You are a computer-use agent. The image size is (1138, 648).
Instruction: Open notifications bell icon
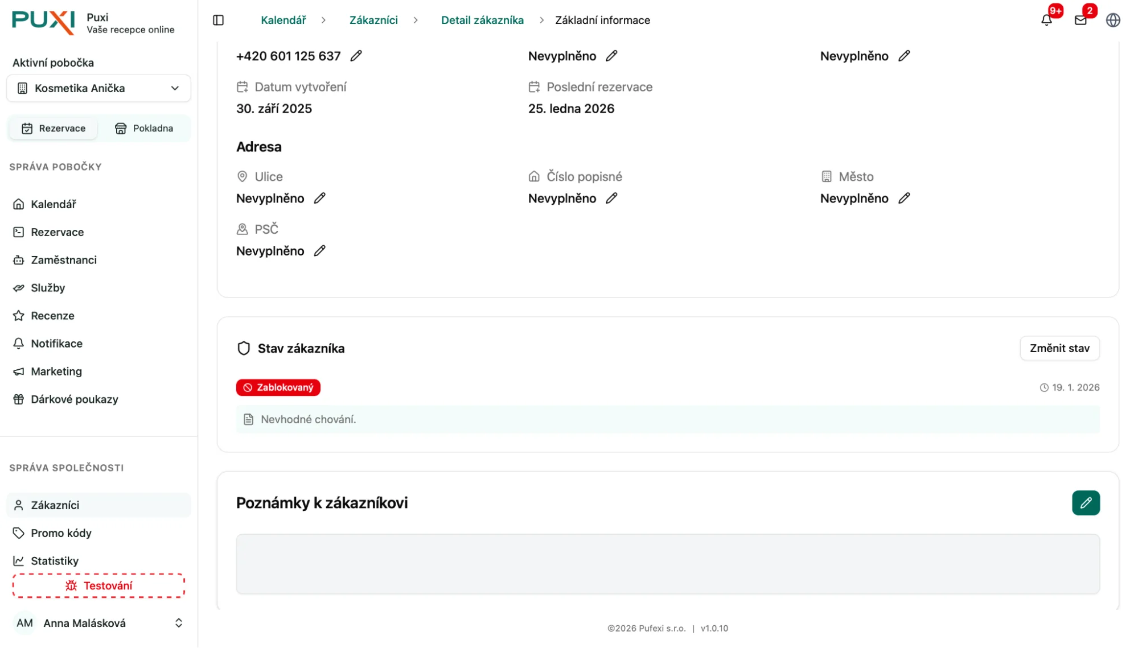[1046, 20]
